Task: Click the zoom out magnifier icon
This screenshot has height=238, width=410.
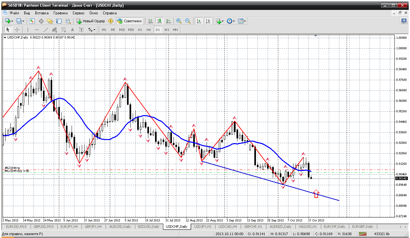Action: (x=188, y=21)
